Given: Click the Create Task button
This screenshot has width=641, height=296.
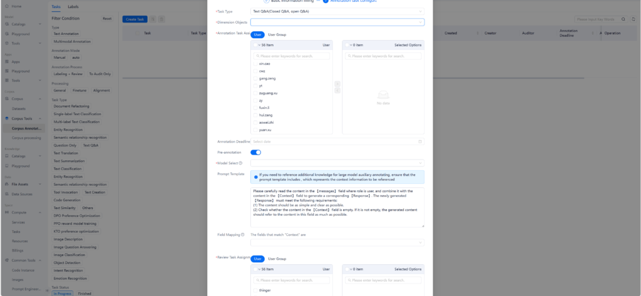Looking at the screenshot, I should (135, 19).
